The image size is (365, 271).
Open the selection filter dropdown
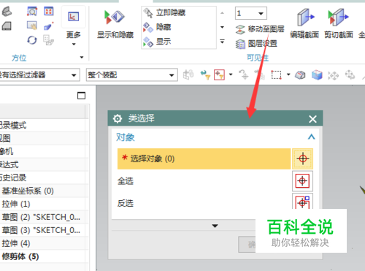click(74, 75)
